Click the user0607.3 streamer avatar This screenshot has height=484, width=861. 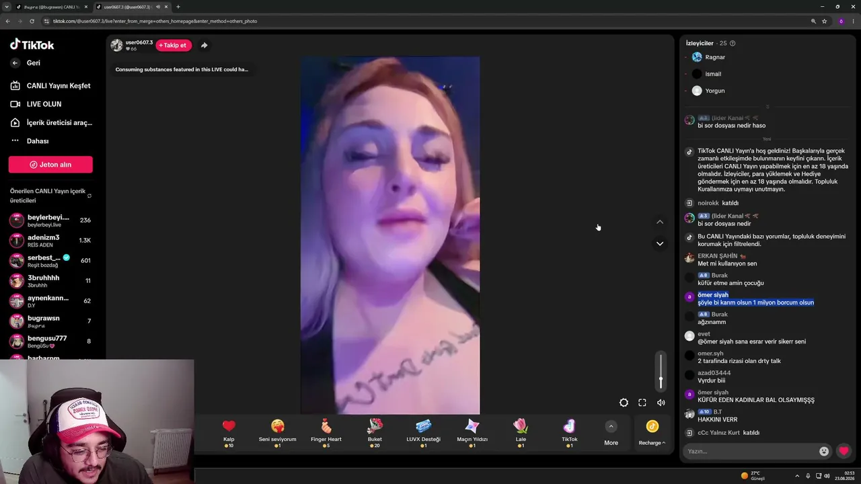tap(116, 45)
